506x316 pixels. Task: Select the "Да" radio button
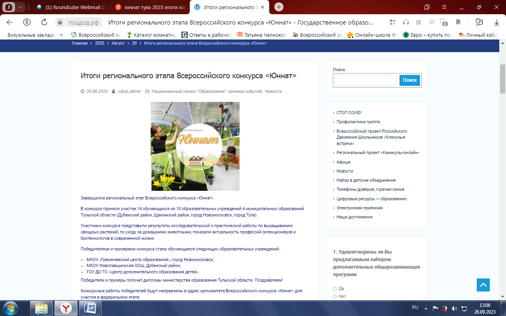coord(335,289)
